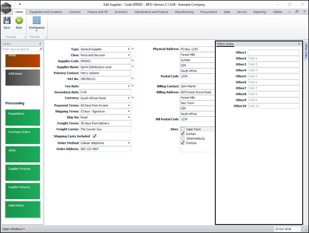Image resolution: width=309 pixels, height=233 pixels.
Task: Open the Requisitions tile
Action: (23, 118)
